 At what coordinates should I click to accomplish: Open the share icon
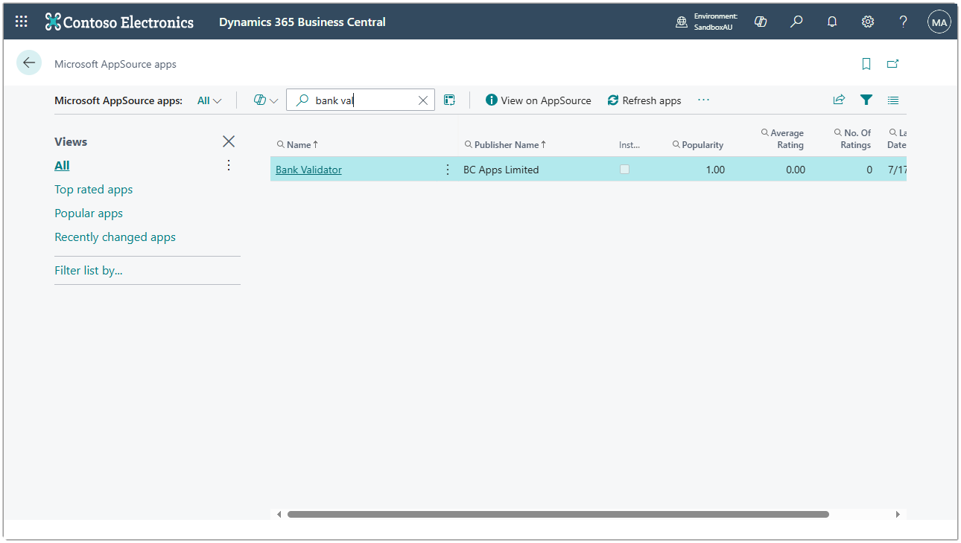(839, 100)
